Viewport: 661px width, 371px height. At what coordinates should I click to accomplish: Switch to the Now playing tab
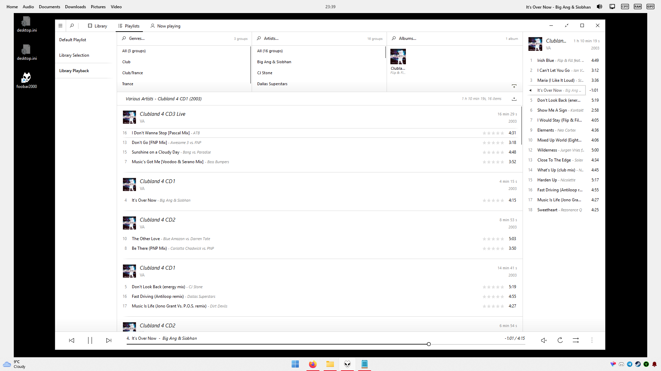(165, 26)
